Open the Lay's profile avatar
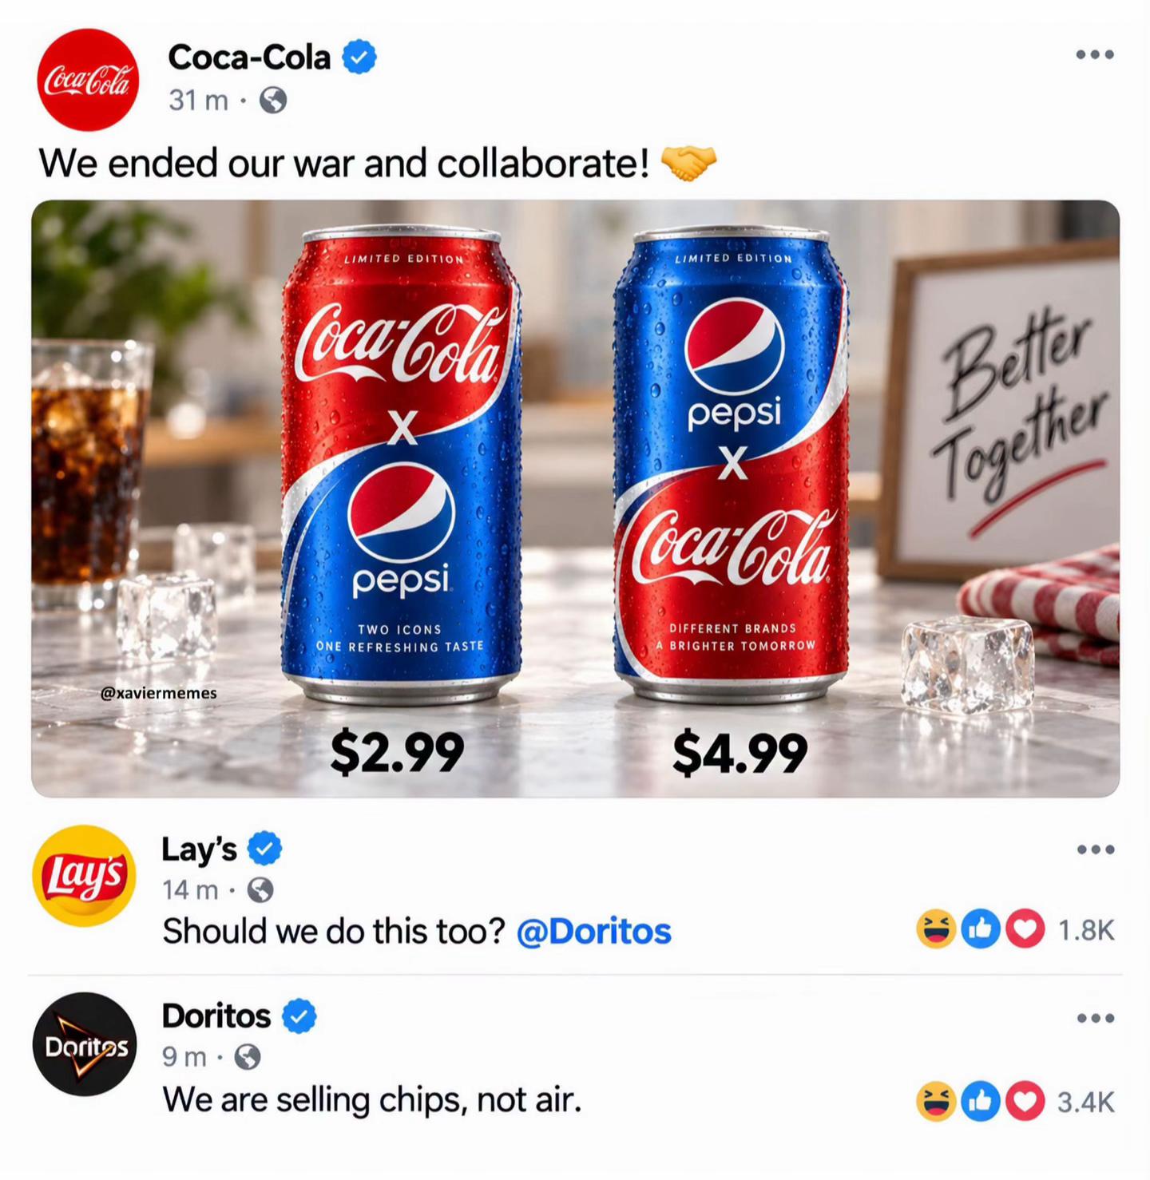 pyautogui.click(x=84, y=876)
